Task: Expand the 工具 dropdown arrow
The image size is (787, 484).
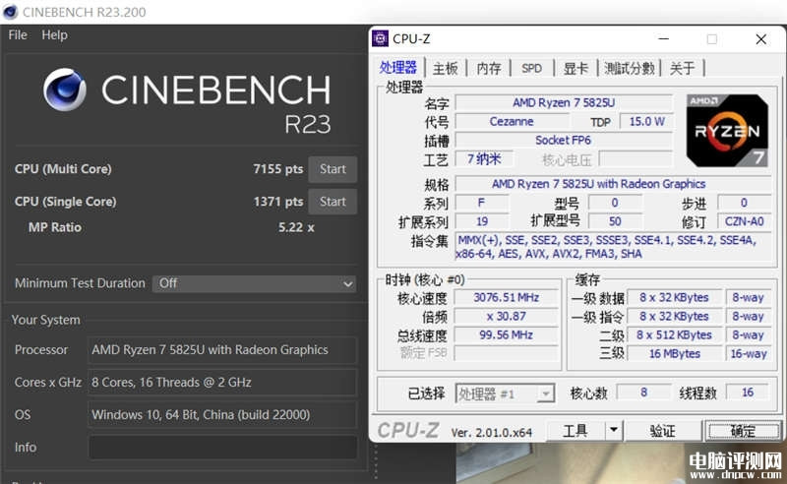Action: point(613,431)
